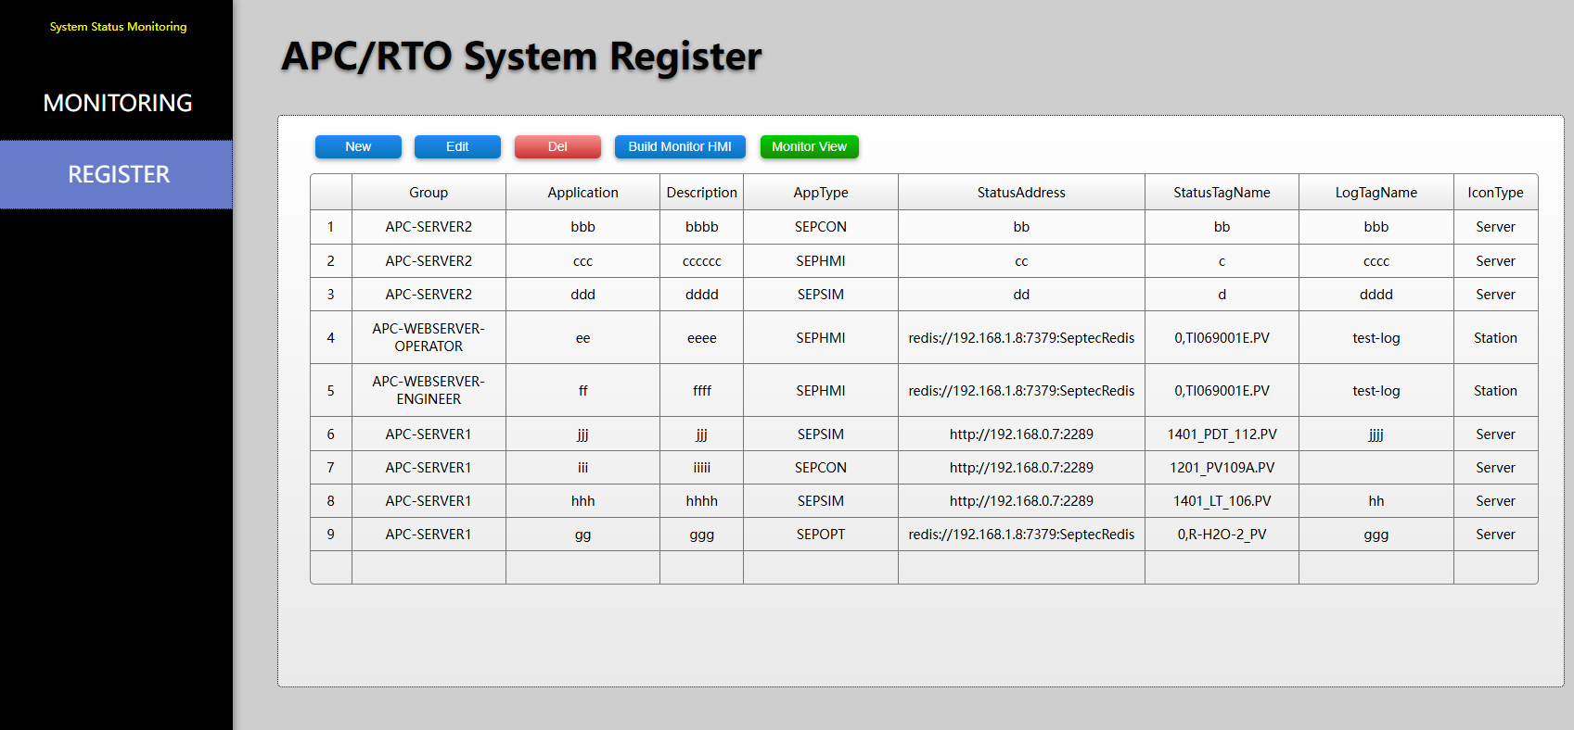Click the SEPOPT app type cell
1574x730 pixels.
820,535
